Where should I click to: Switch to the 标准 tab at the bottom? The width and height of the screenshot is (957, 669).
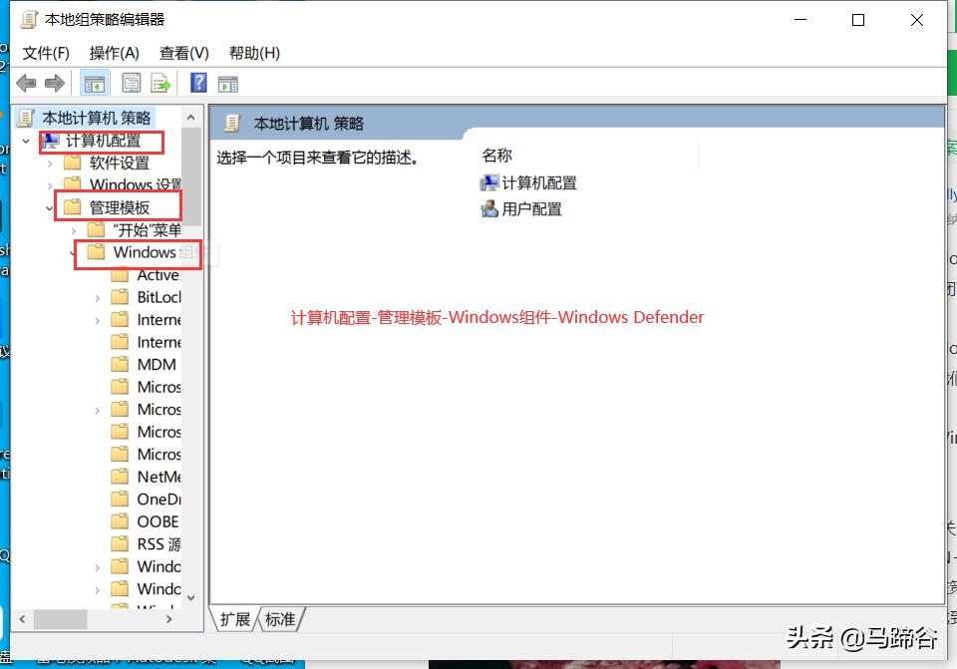coord(280,619)
